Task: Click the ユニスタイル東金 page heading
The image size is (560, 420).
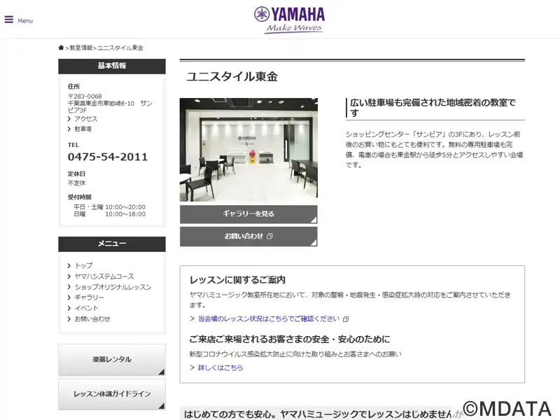Action: coord(232,76)
